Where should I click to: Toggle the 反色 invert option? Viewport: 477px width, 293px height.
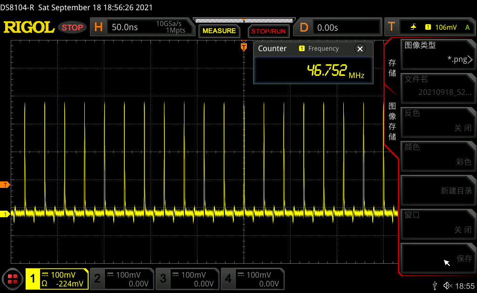pos(438,122)
